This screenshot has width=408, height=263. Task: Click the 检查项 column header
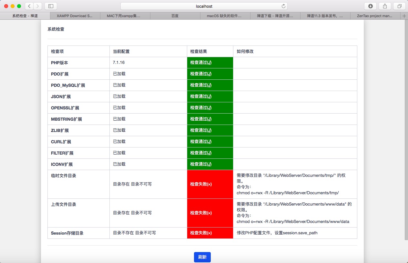[57, 51]
